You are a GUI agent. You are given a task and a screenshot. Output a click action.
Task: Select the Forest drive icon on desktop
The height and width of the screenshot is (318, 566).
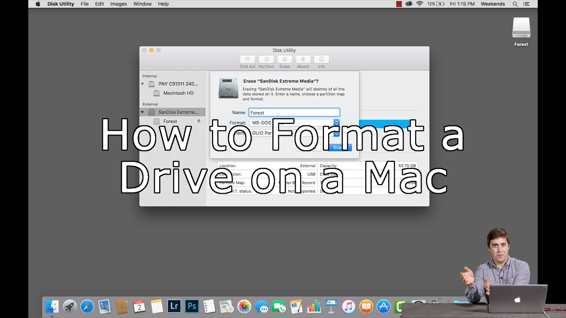[521, 28]
